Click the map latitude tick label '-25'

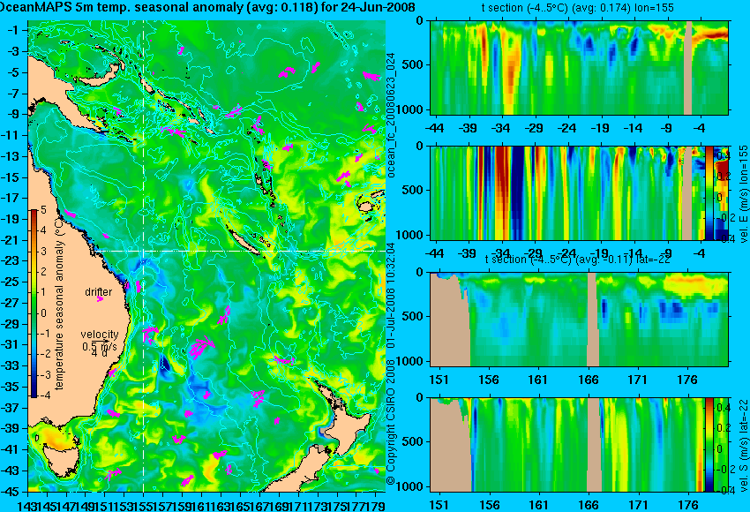[11, 282]
